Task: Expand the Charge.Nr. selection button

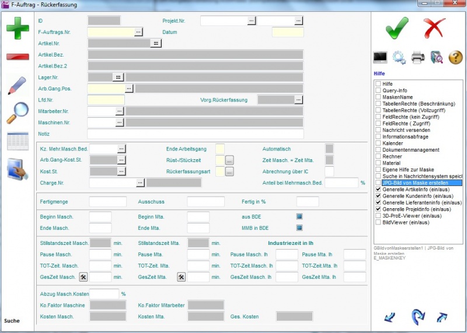Action: click(140, 183)
